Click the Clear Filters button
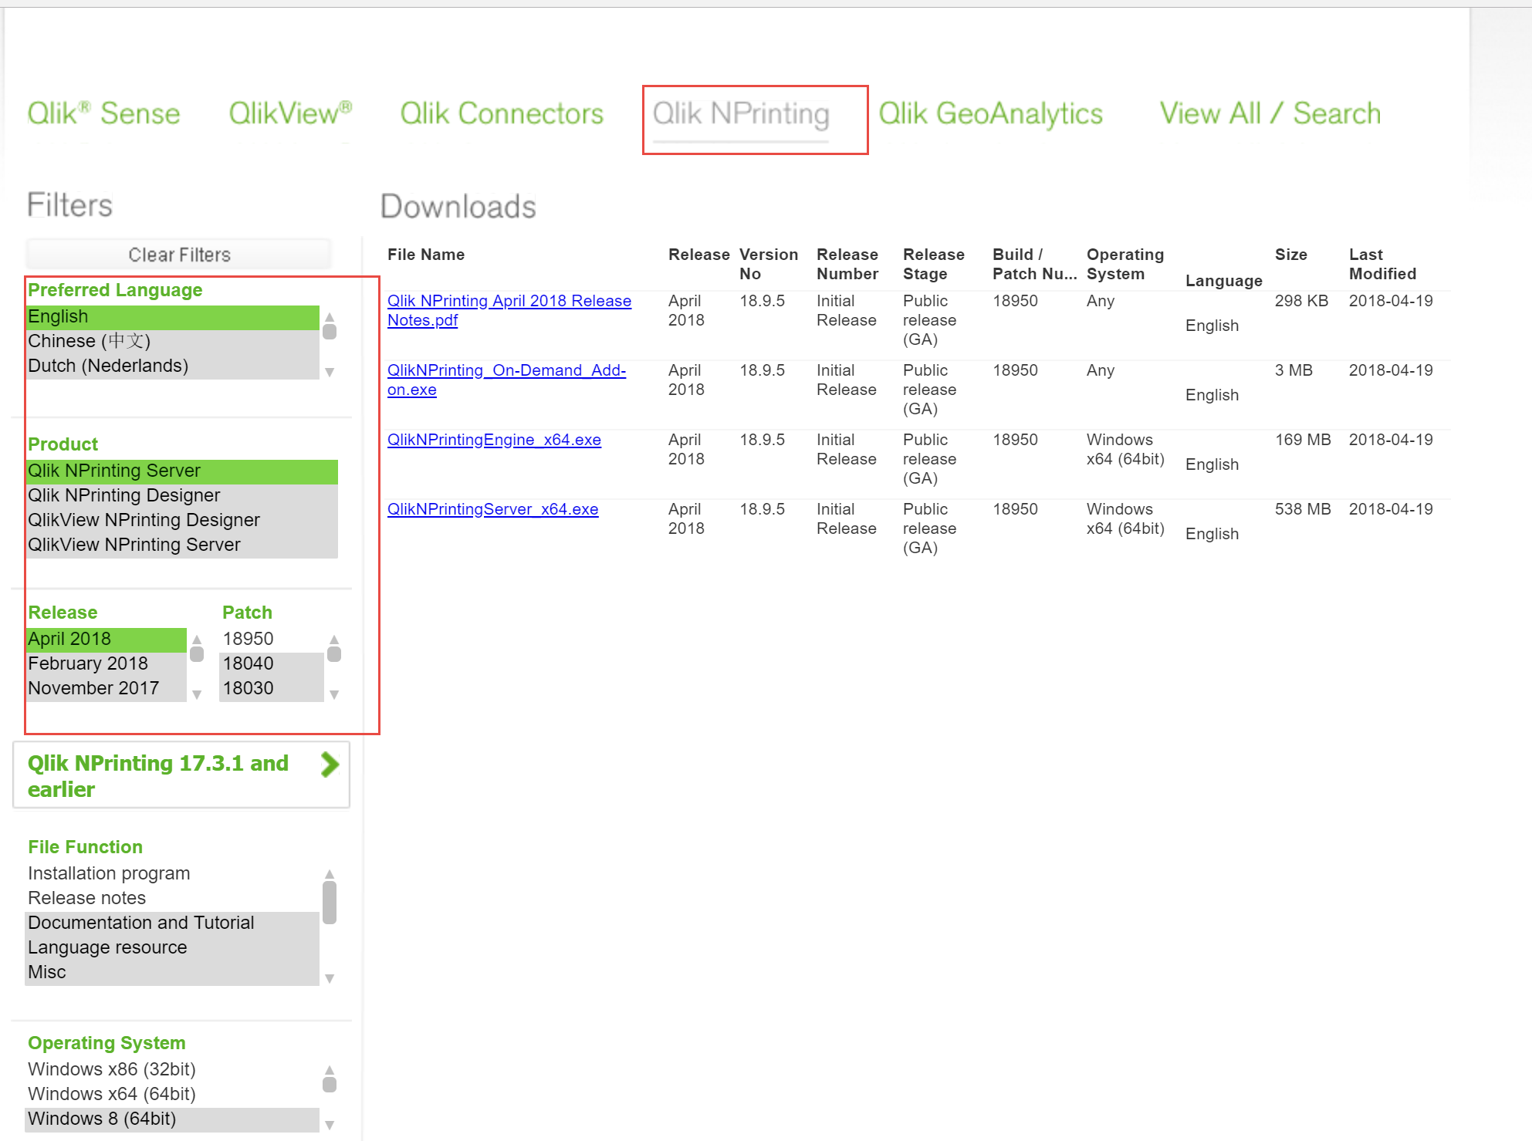Screen dimensions: 1532x1141 point(179,255)
